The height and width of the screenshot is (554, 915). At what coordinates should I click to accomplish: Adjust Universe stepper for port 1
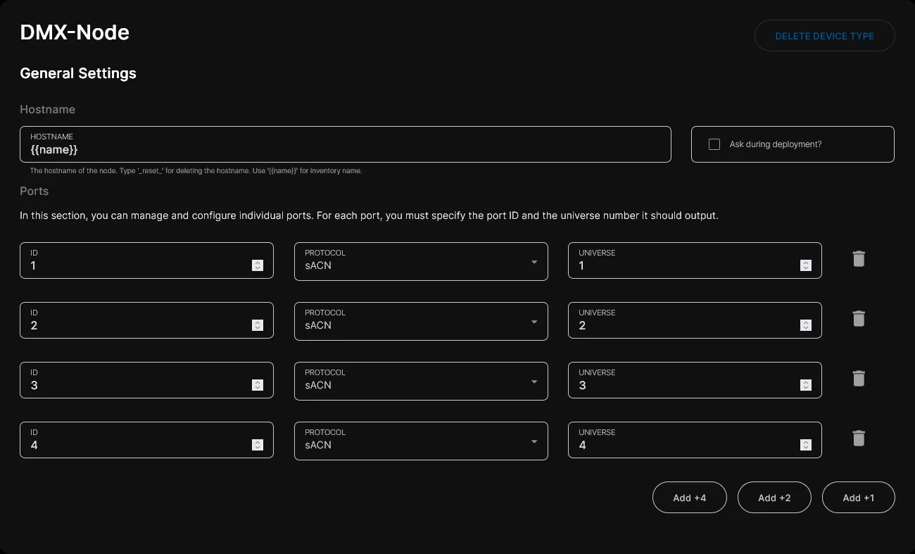pos(806,265)
